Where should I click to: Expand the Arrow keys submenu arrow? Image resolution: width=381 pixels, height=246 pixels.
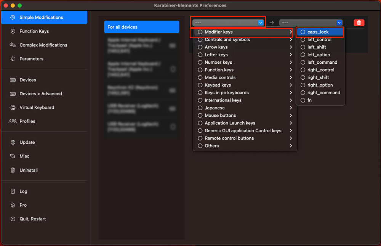pos(291,47)
